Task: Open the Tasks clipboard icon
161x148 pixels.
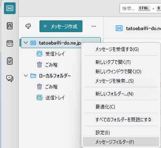Action: pyautogui.click(x=10, y=61)
